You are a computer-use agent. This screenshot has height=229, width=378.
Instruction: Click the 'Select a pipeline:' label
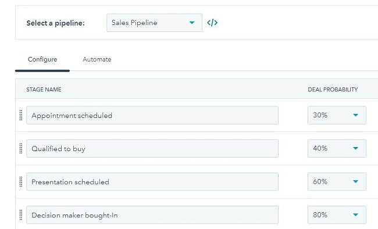point(55,23)
